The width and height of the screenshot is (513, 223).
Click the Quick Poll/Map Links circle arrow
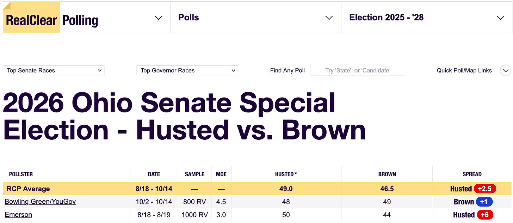[x=505, y=71]
